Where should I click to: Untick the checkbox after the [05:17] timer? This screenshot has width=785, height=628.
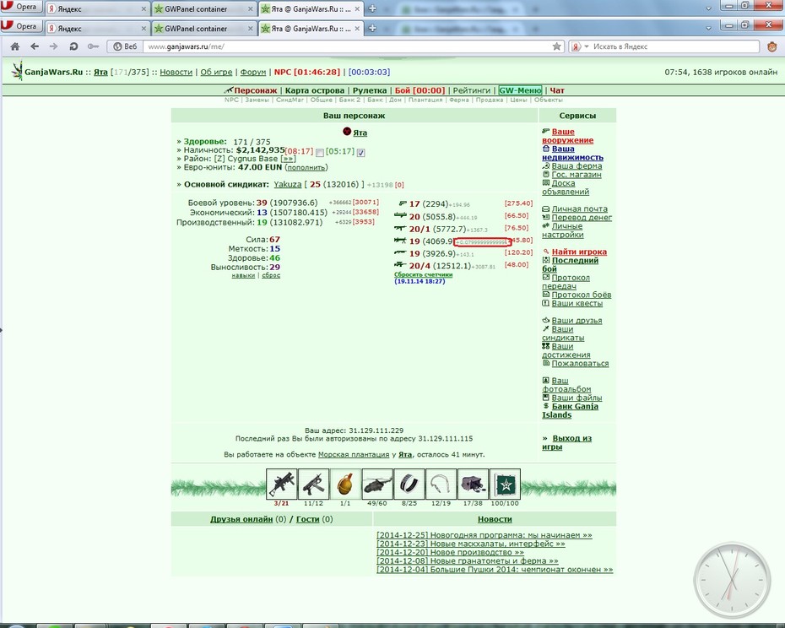tap(361, 153)
